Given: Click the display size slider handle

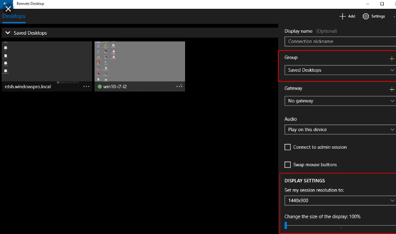Looking at the screenshot, I should point(285,225).
